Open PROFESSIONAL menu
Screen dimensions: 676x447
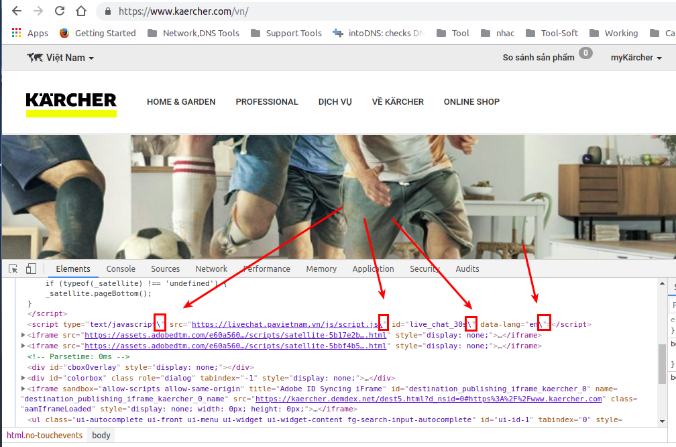click(x=266, y=102)
